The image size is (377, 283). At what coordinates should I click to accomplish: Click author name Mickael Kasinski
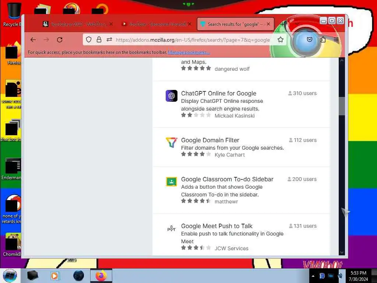(235, 116)
